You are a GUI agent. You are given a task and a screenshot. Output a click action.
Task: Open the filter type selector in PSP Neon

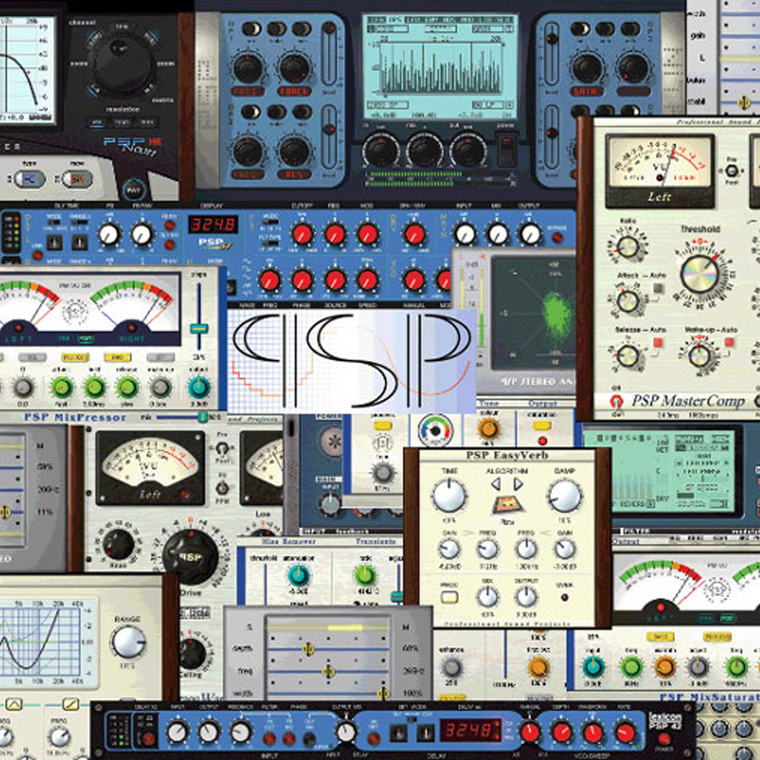[x=29, y=179]
